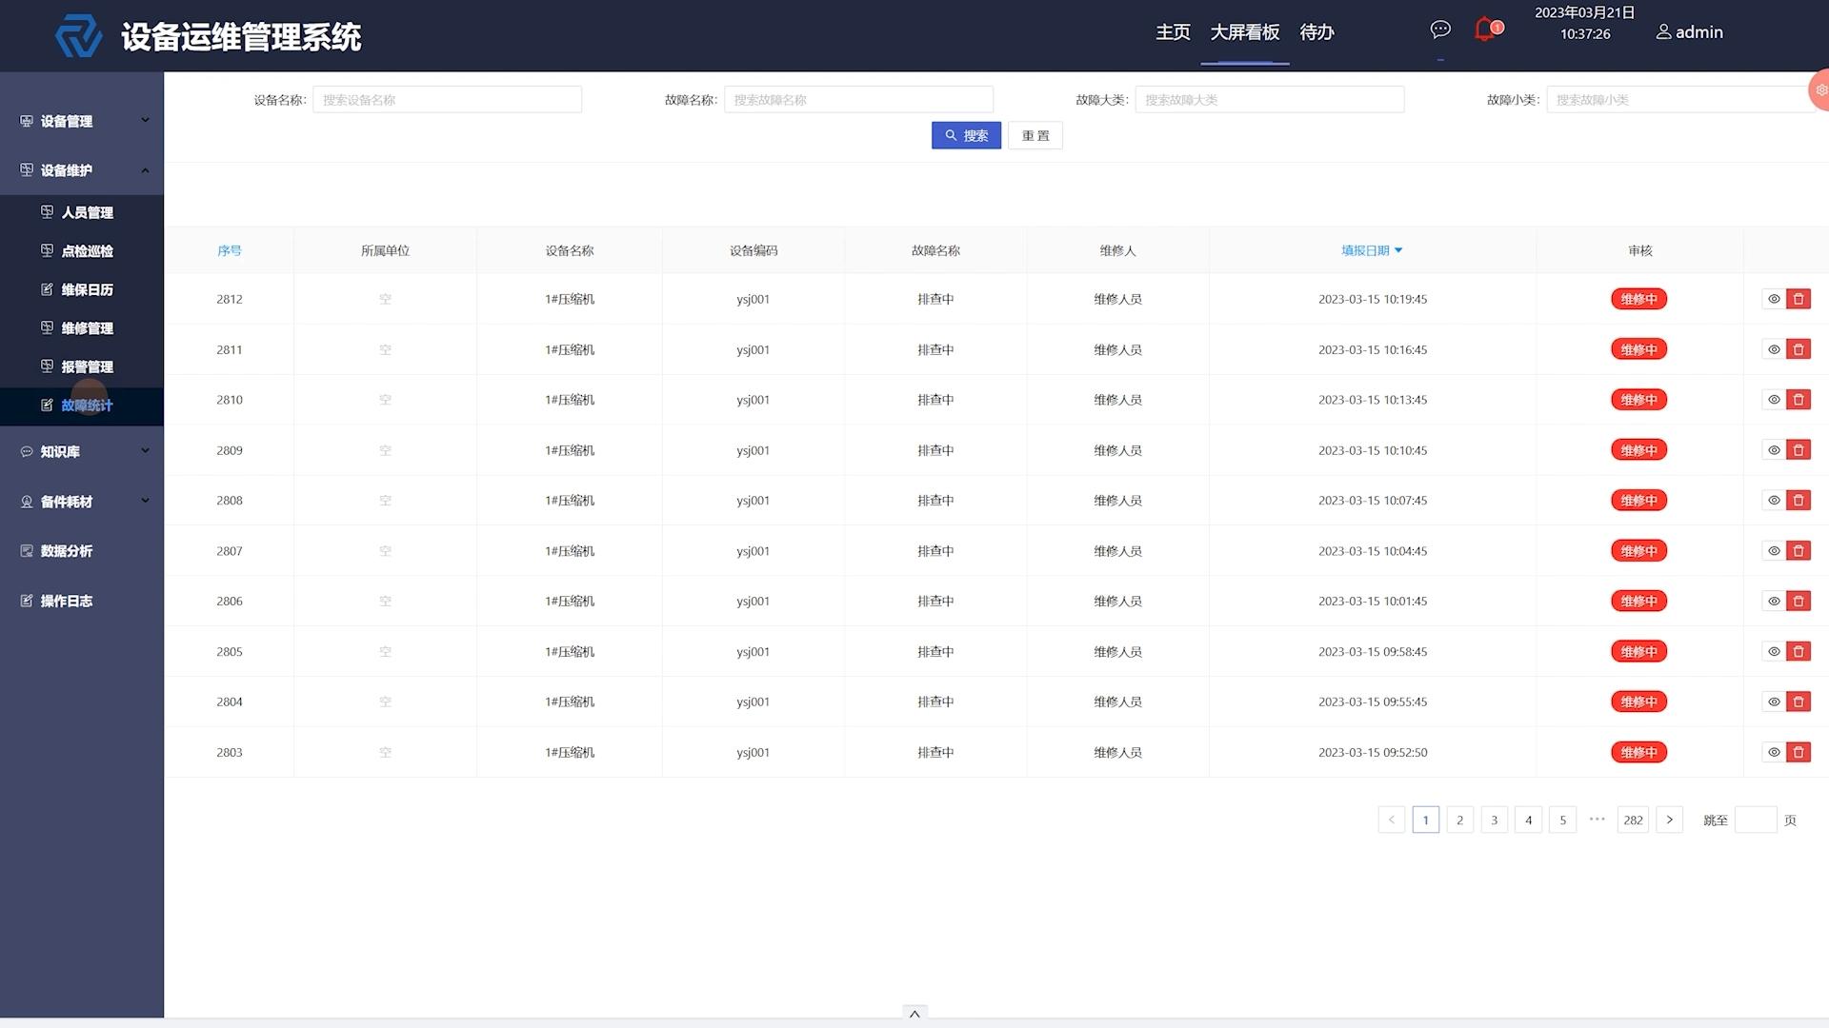
Task: View details of row 2804 eye icon
Action: coord(1774,702)
